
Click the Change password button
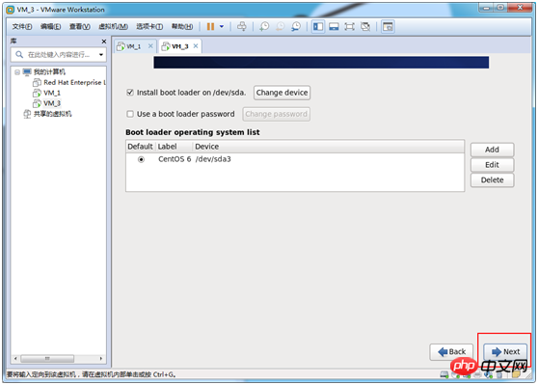276,114
